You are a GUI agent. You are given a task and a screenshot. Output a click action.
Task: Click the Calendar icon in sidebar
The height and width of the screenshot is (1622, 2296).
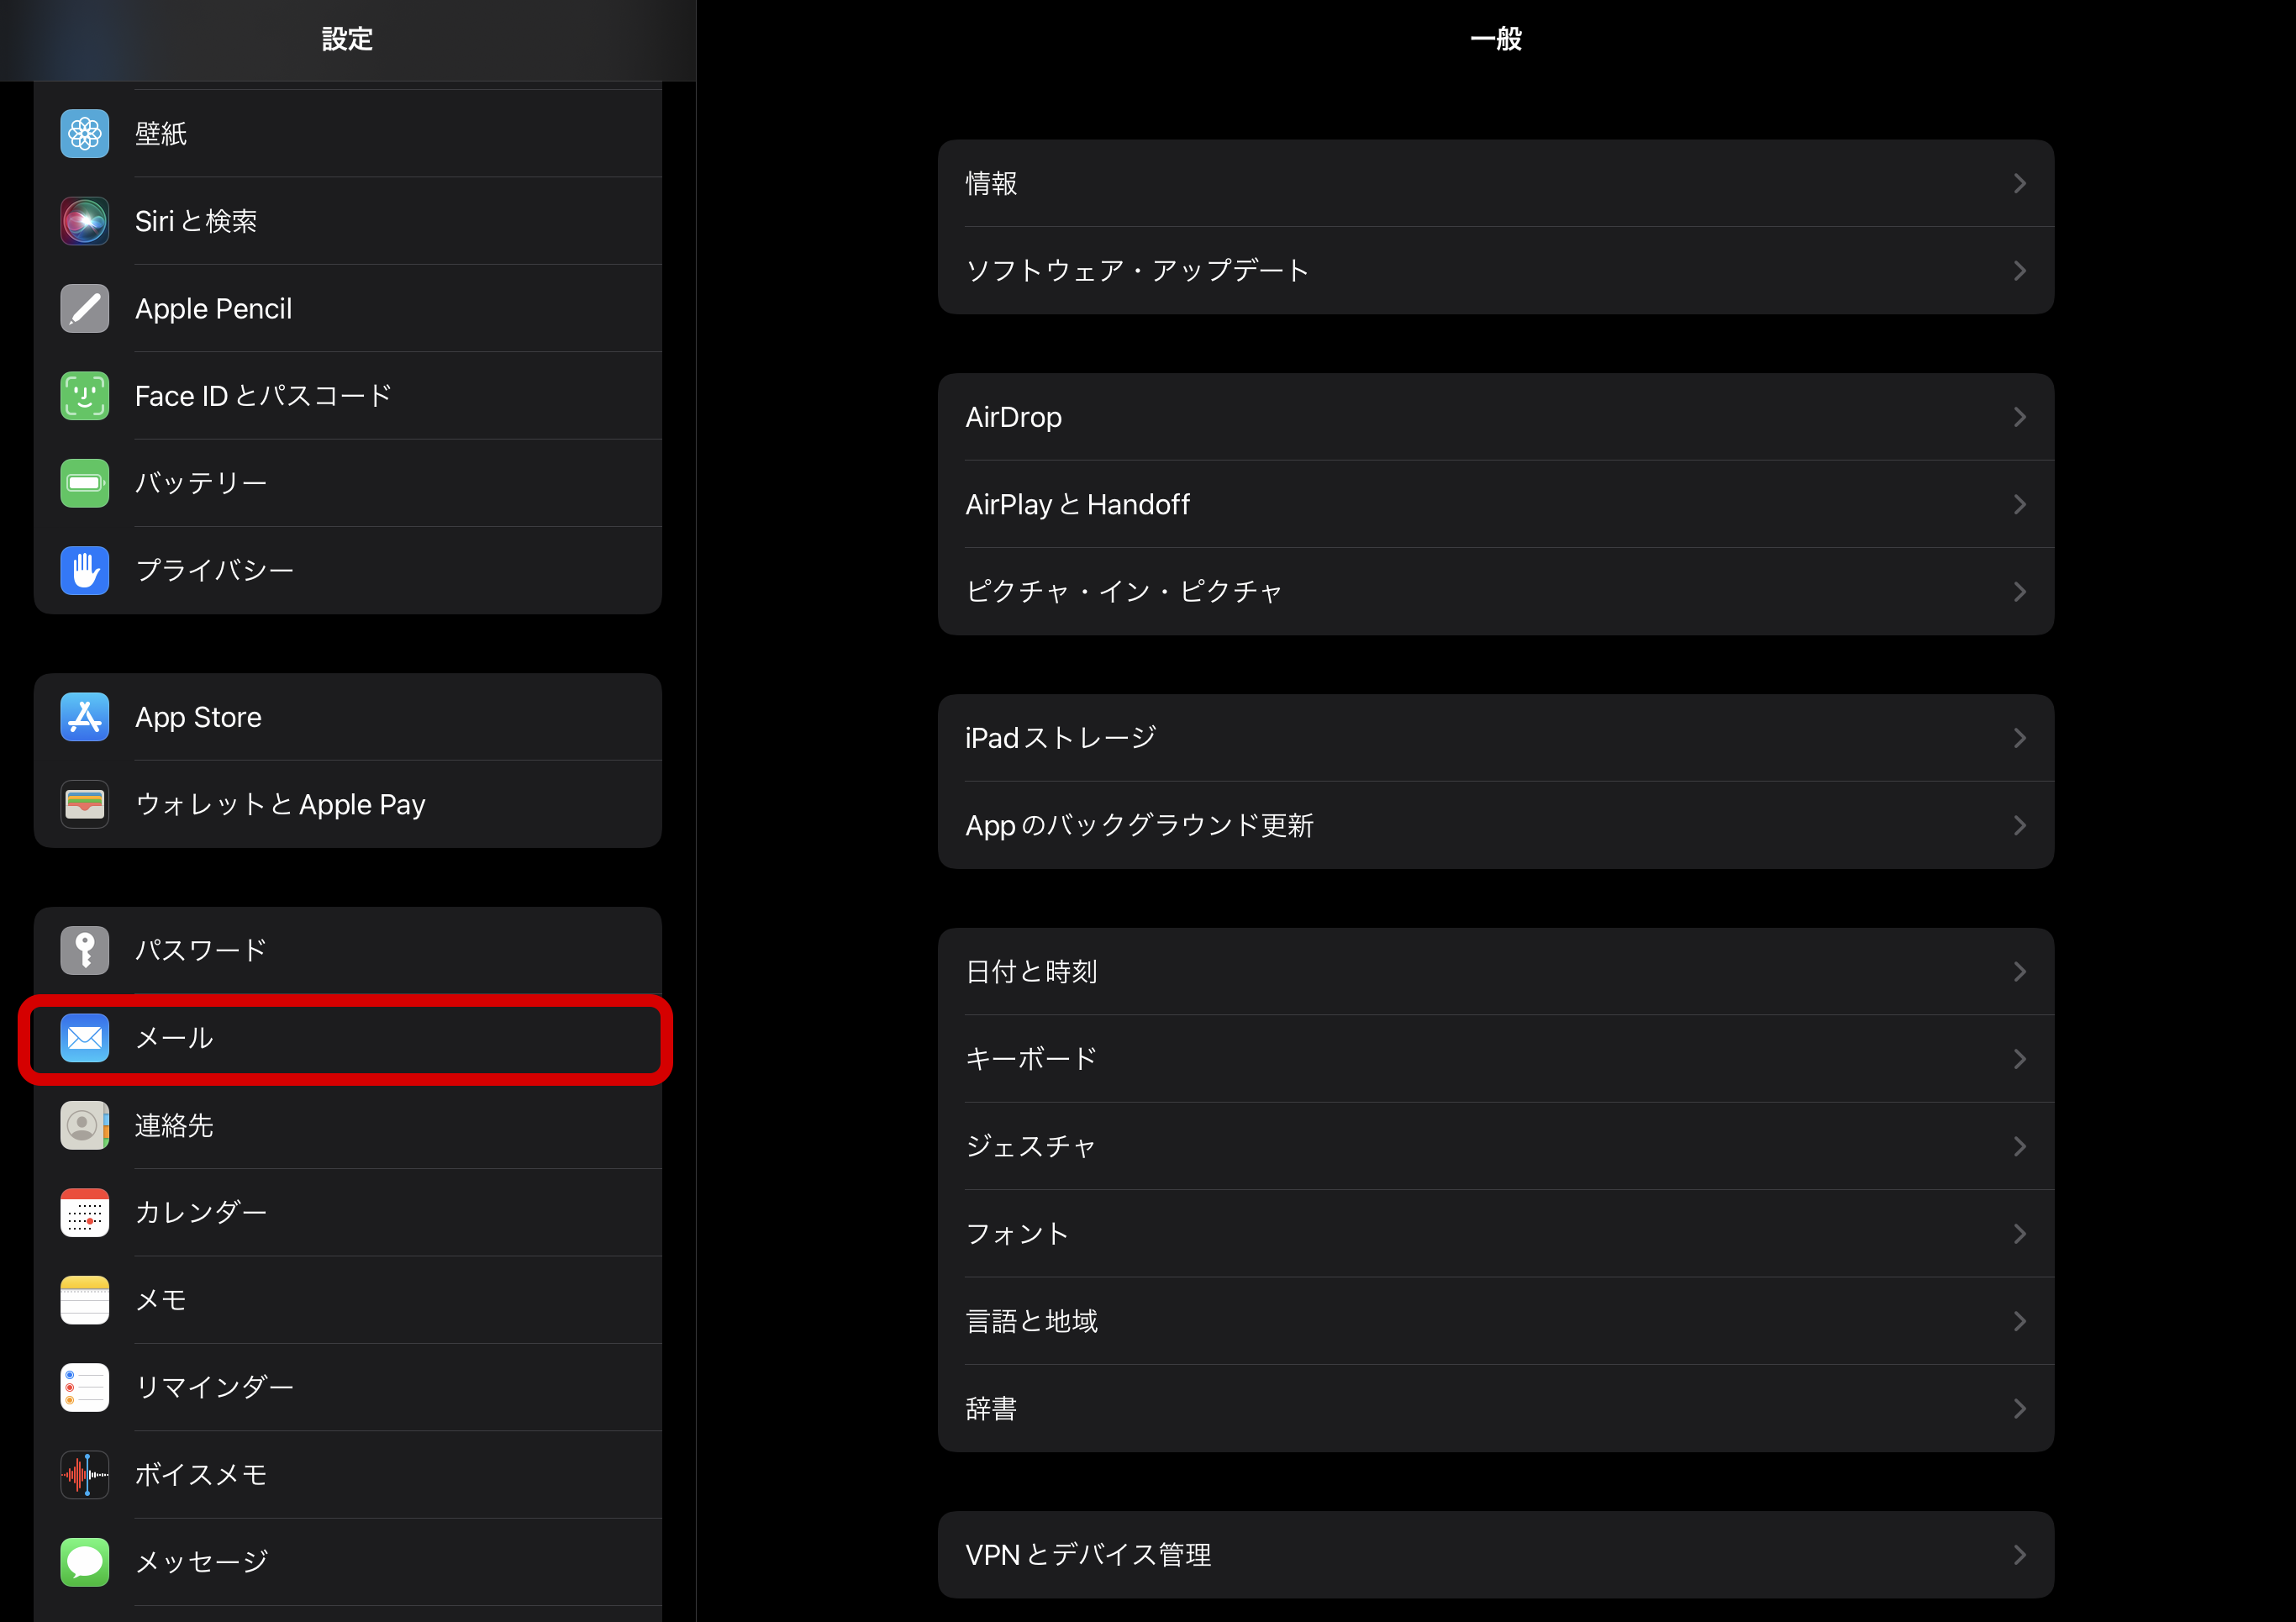85,1212
